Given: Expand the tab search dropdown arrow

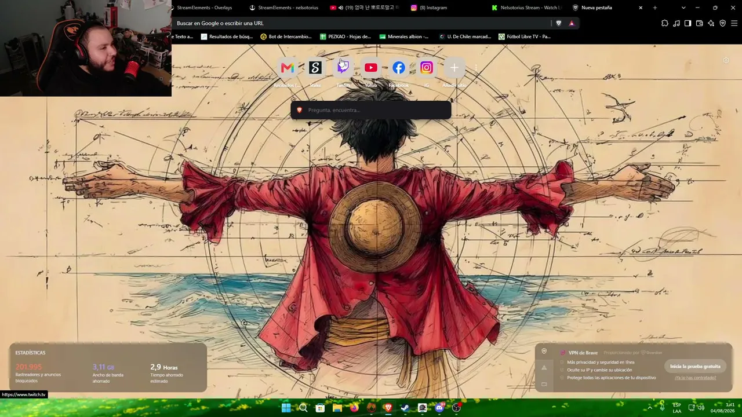Looking at the screenshot, I should (x=683, y=8).
